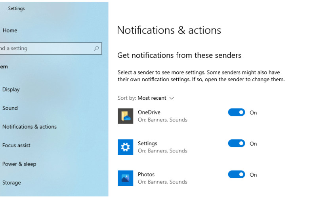
Task: Click the Find a setting search box
Action: tap(51, 48)
